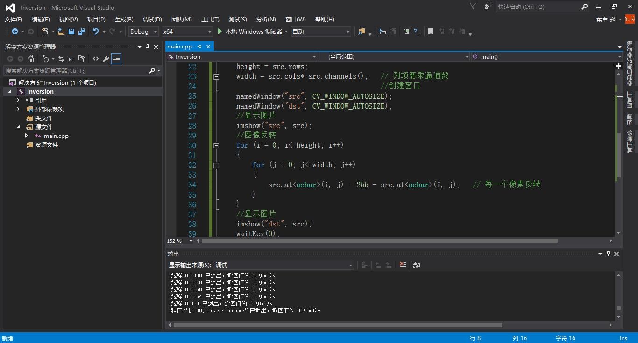Collapse the 源文件 folder node
This screenshot has width=638, height=343.
click(18, 127)
